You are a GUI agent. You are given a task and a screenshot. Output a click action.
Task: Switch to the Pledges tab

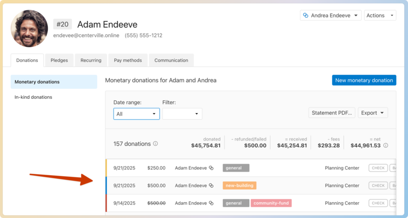(59, 60)
